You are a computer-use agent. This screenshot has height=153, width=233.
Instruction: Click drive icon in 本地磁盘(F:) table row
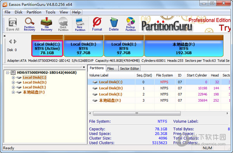point(95,101)
